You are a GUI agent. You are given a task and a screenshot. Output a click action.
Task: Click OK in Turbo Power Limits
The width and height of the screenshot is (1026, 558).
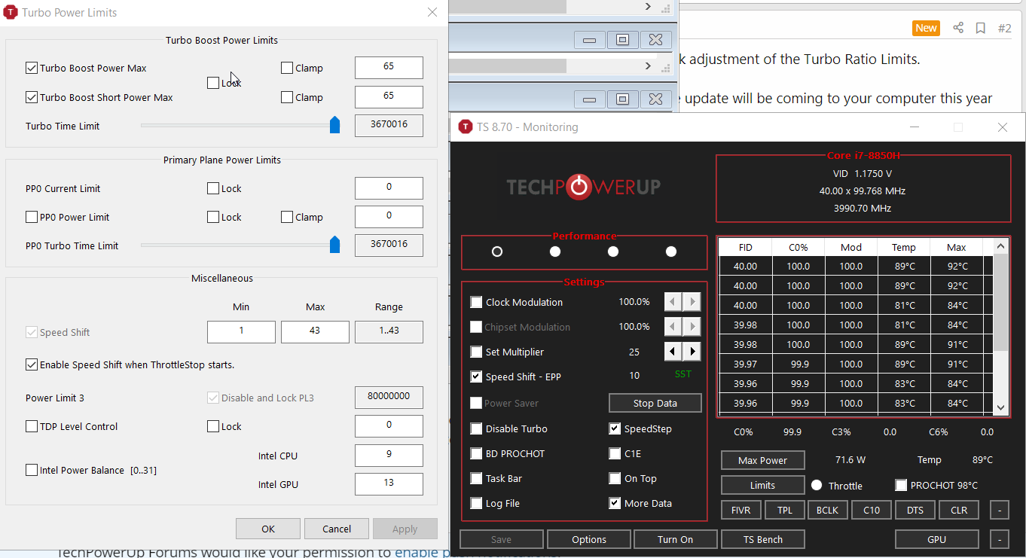(268, 529)
